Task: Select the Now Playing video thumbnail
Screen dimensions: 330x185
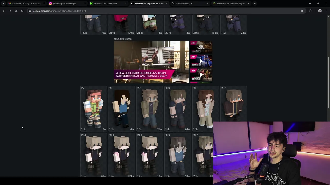Action: tap(201, 48)
